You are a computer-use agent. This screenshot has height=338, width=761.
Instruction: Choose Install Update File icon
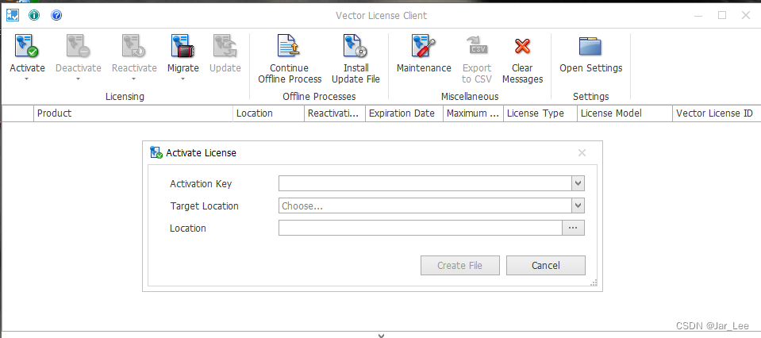point(356,46)
